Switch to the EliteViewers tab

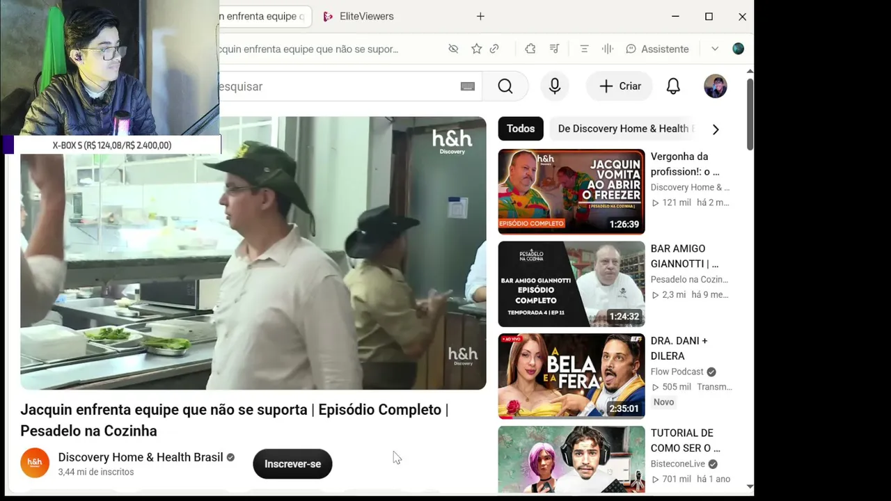[x=359, y=16]
